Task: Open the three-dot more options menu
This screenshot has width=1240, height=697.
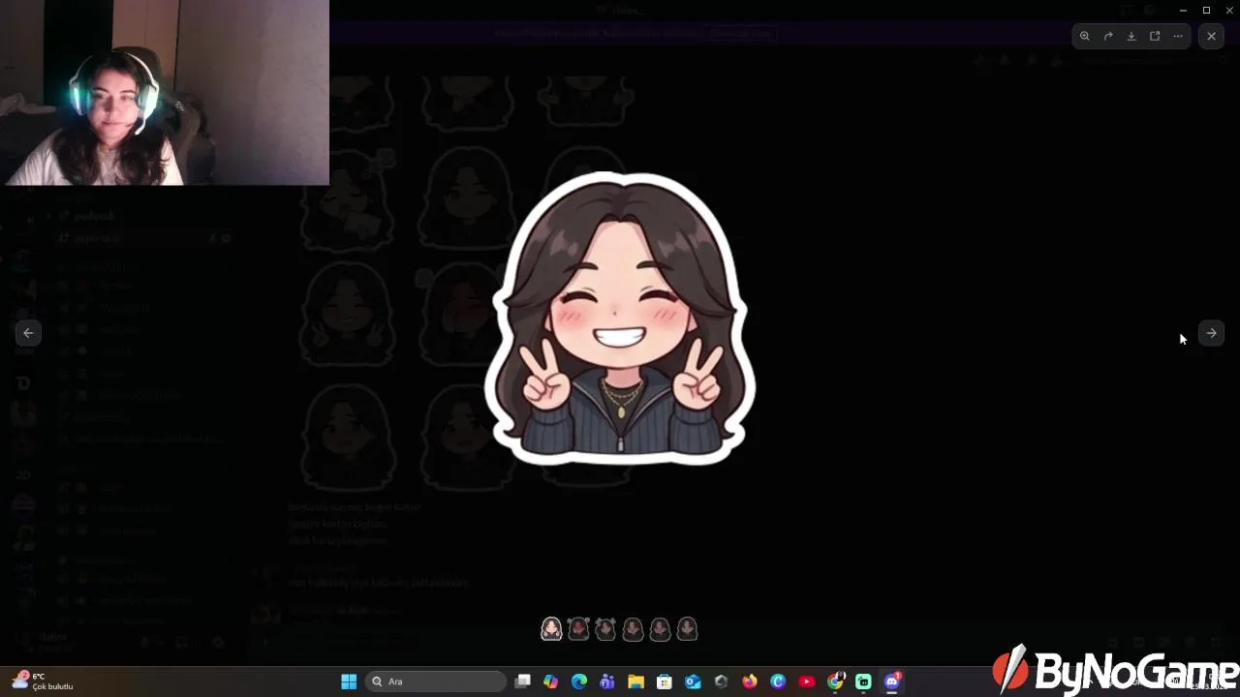Action: pos(1178,36)
